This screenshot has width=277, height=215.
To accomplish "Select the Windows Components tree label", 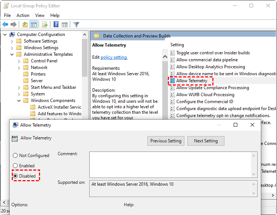I will coord(53,101).
